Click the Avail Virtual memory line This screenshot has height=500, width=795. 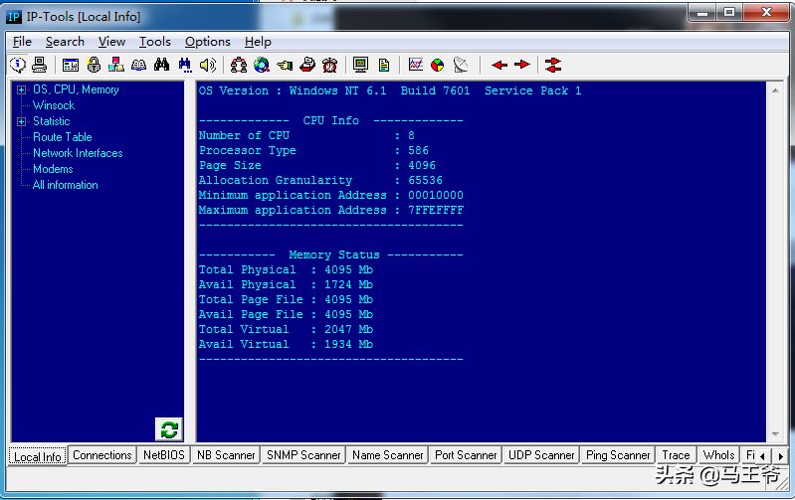[x=286, y=344]
